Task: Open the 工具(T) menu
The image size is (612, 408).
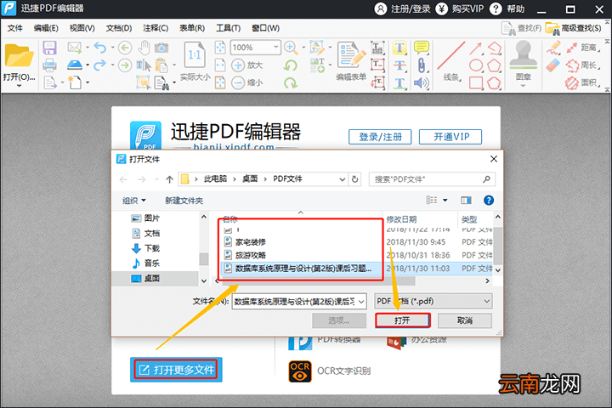Action: (229, 28)
